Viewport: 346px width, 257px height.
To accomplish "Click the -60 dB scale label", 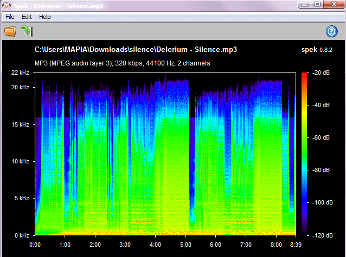I will tap(321, 137).
